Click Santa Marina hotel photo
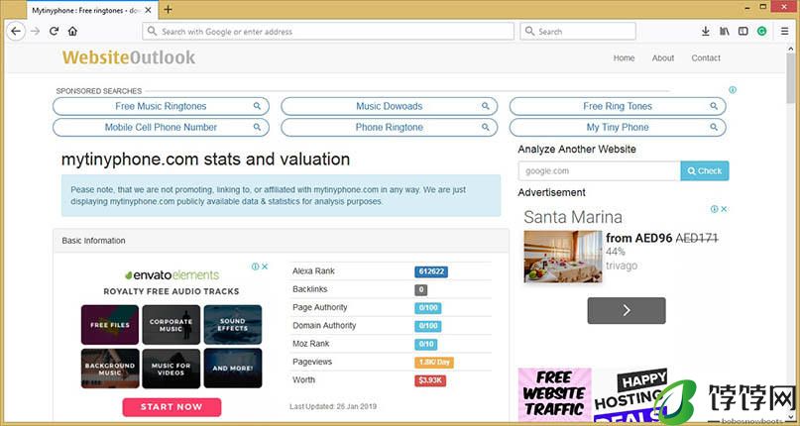Screen dimensions: 800x426 pos(563,257)
